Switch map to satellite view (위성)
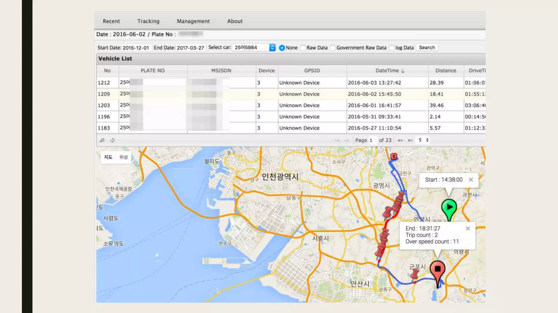558x313 pixels. (x=123, y=157)
